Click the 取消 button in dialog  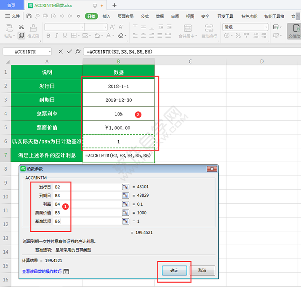tap(202, 271)
